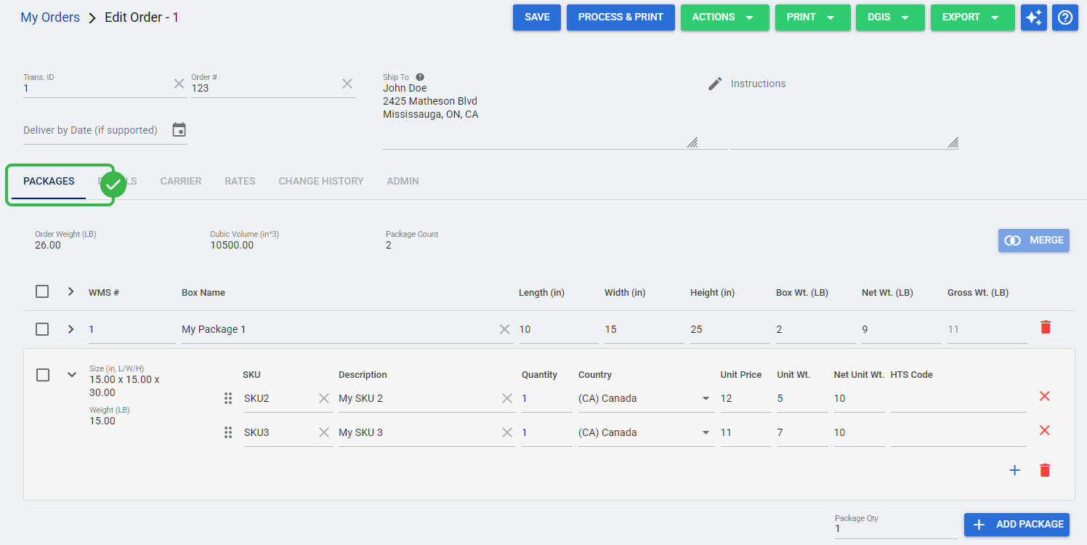1087x545 pixels.
Task: Open Country dropdown for SKU2
Action: point(706,399)
